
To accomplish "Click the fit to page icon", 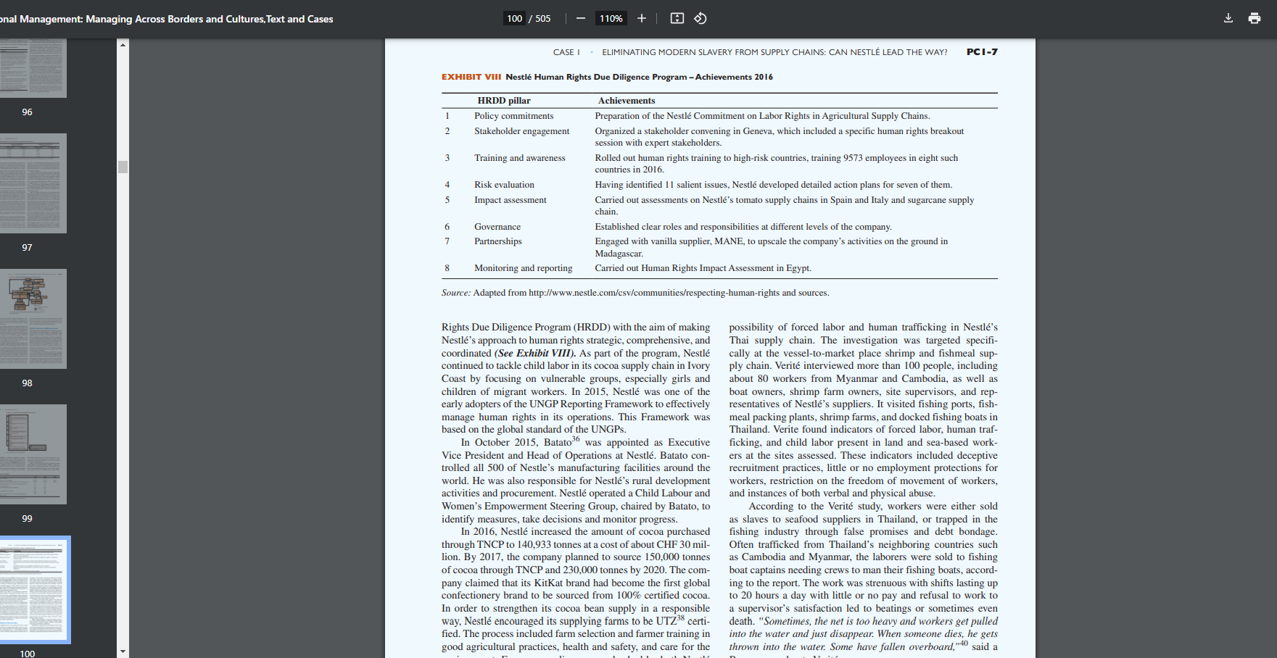I will [x=677, y=18].
